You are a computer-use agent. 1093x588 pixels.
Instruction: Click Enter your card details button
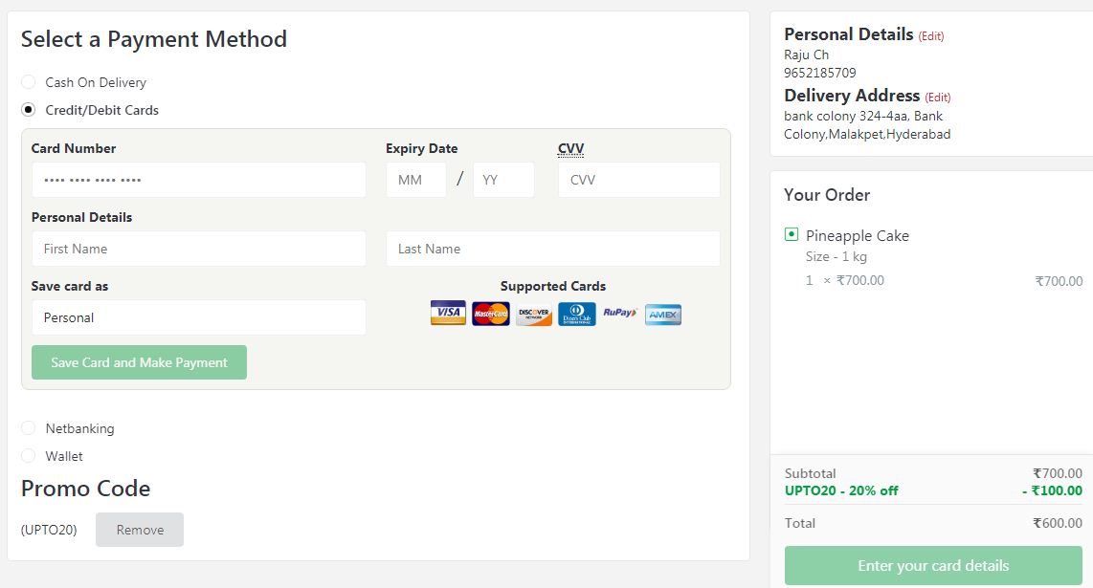[x=933, y=566]
